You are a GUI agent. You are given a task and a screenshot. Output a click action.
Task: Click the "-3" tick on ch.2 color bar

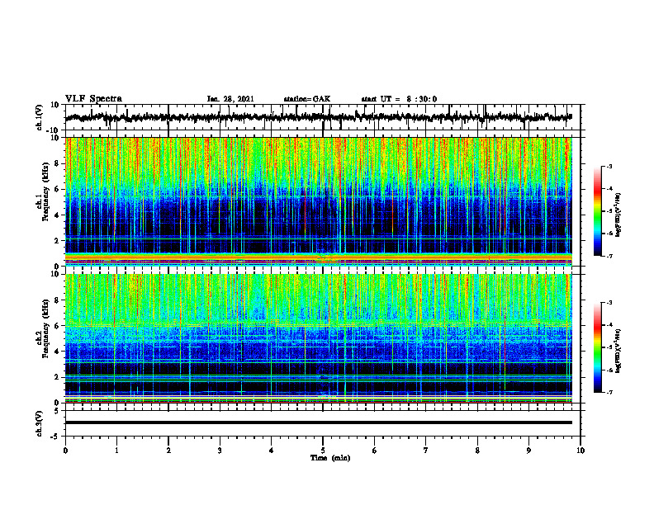click(x=609, y=303)
